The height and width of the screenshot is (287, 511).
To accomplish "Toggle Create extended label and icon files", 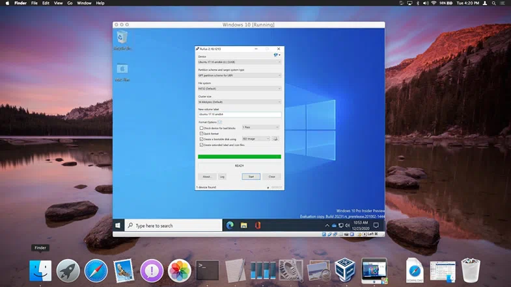I will [x=201, y=145].
